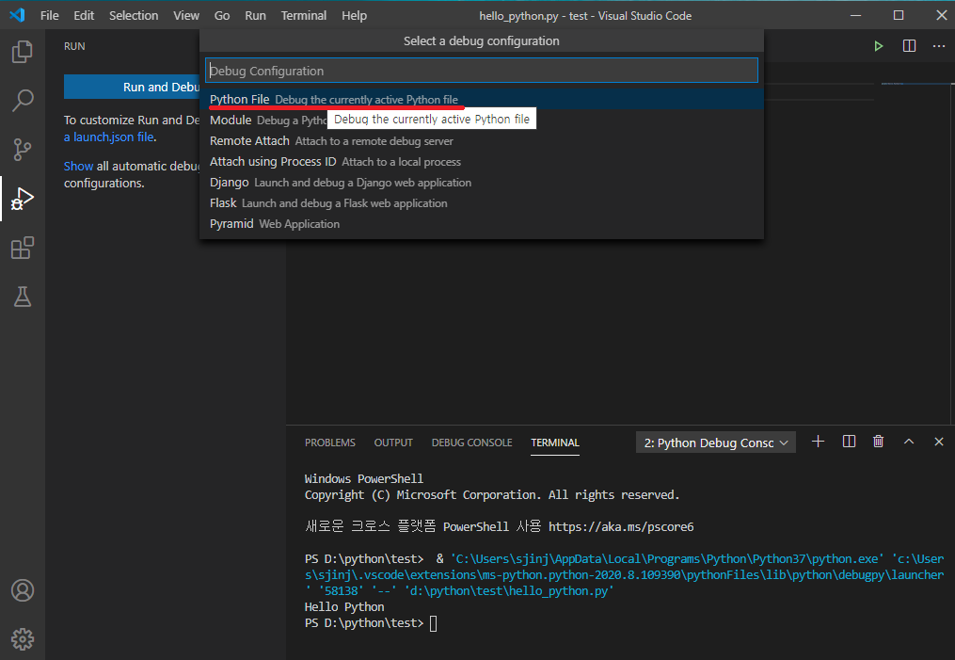Open the Run menu
Viewport: 955px width, 660px height.
click(x=255, y=16)
